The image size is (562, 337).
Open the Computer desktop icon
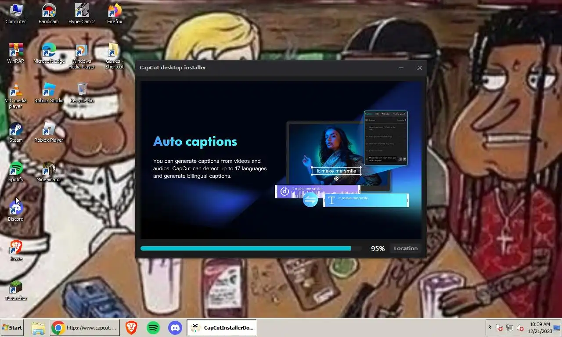16,14
